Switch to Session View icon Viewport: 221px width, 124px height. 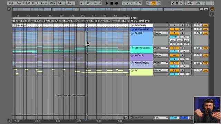(212, 14)
